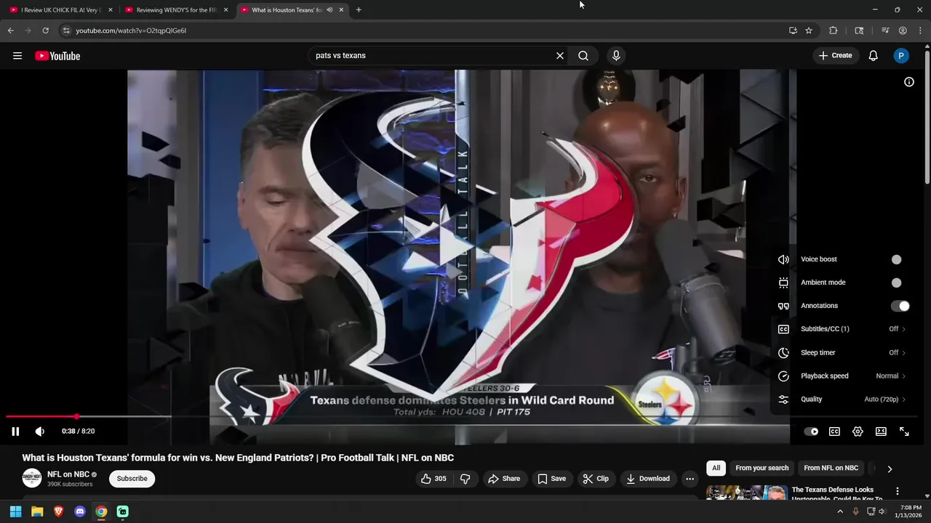Open more actions under the video
Viewport: 931px width, 523px height.
pyautogui.click(x=690, y=479)
